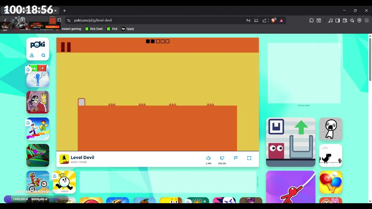This screenshot has width=372, height=209.
Task: Open the colorful platform runner game thumbnail
Action: (x=38, y=129)
